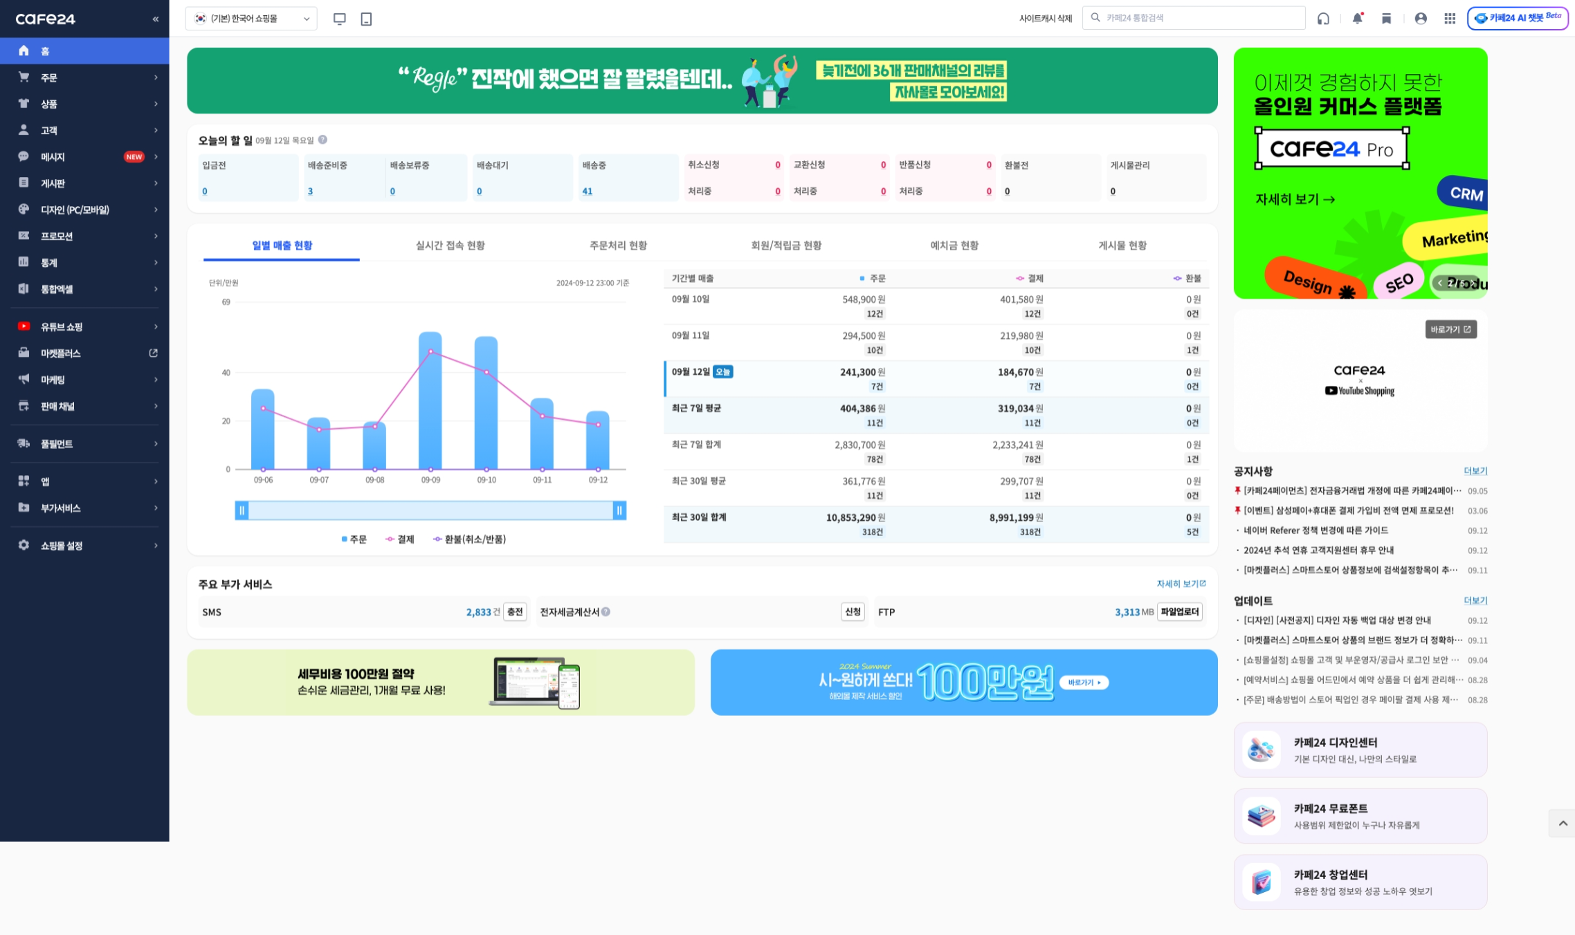Viewport: 1575px width, 935px height.
Task: Switch to the 회원/적립금 현황 tab
Action: pyautogui.click(x=786, y=246)
